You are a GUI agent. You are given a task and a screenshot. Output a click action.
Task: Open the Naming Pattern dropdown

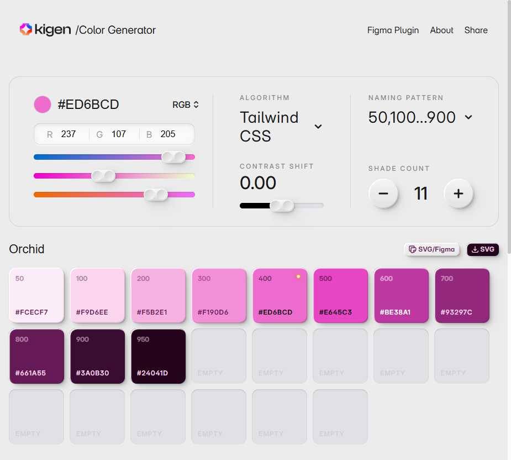click(x=468, y=117)
